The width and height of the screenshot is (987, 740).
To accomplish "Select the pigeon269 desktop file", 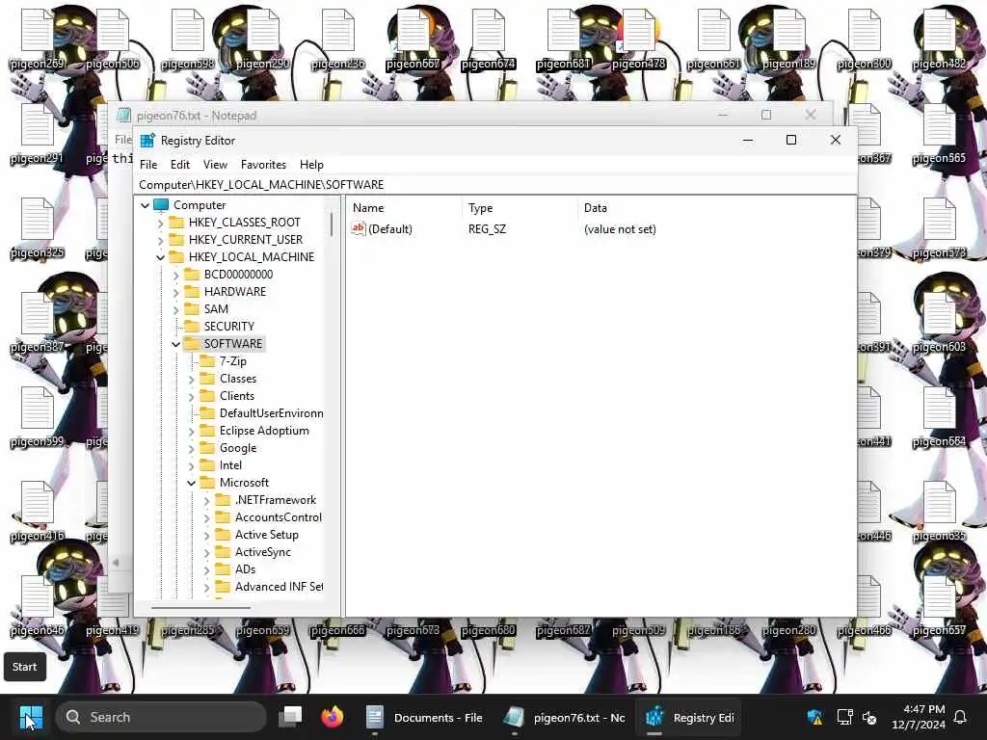I will [38, 39].
